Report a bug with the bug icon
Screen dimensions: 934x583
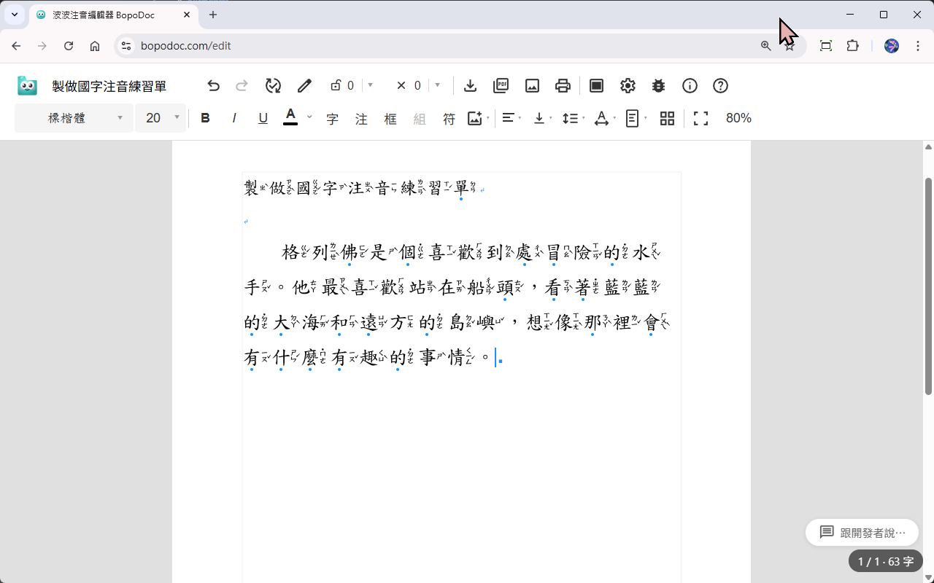[658, 85]
